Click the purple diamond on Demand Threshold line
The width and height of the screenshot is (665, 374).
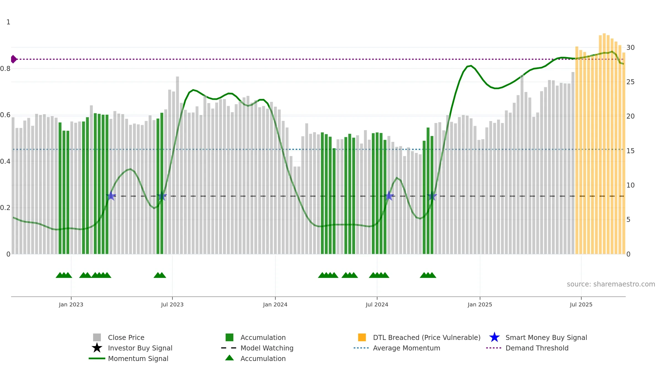[x=14, y=59]
